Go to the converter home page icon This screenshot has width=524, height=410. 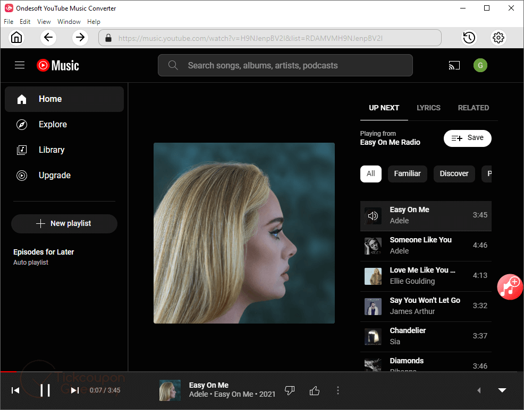click(16, 37)
